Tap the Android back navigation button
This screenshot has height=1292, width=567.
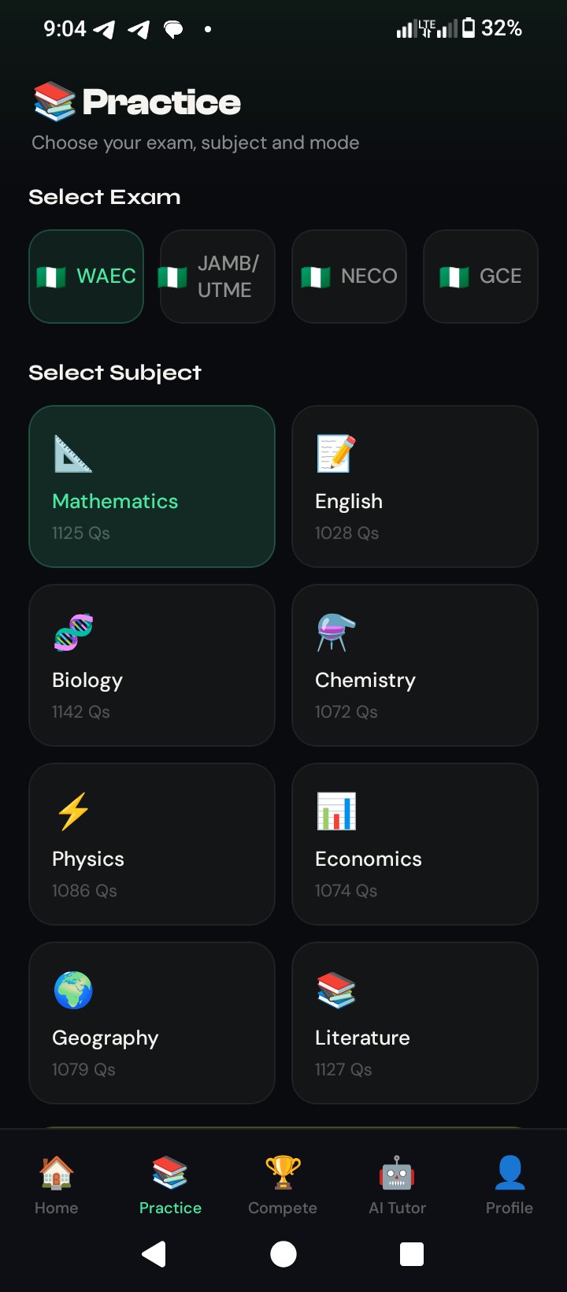[154, 1253]
